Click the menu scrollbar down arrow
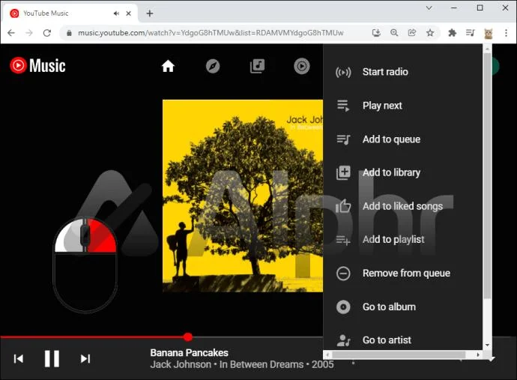 (487, 346)
